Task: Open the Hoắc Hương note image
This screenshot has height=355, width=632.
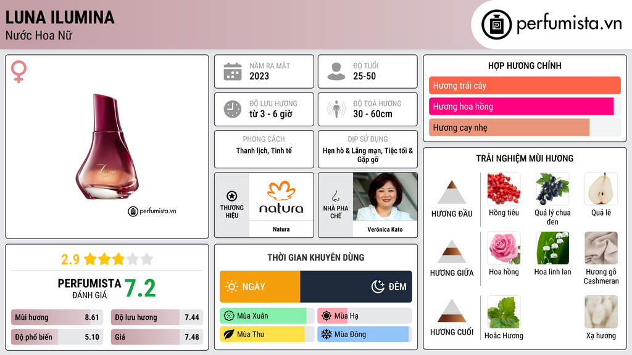Action: click(x=504, y=312)
